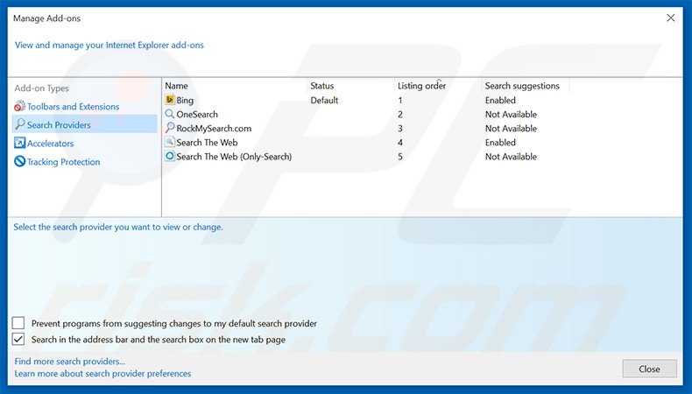Click the RockMySearch.com magnifier icon

[x=170, y=128]
